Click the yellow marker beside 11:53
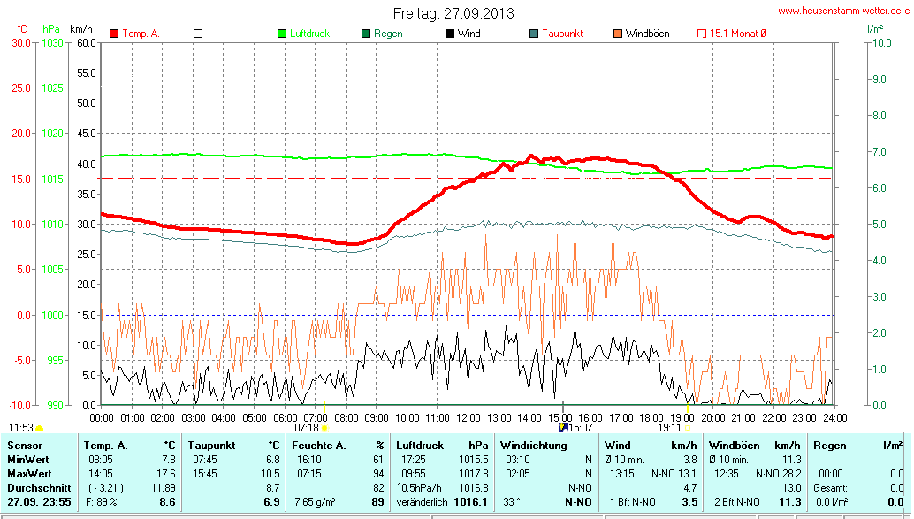 [39, 429]
